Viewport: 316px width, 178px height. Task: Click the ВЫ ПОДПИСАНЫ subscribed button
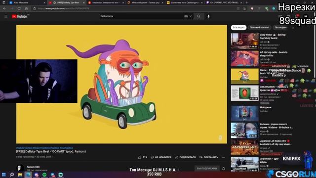pyautogui.click(x=207, y=168)
